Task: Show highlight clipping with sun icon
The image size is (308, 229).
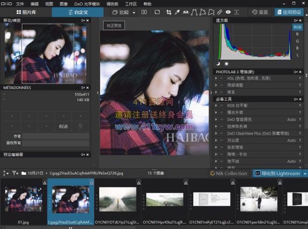Action: coord(226,64)
